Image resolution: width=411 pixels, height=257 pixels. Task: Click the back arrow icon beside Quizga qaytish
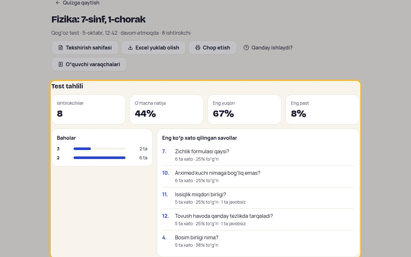(58, 3)
